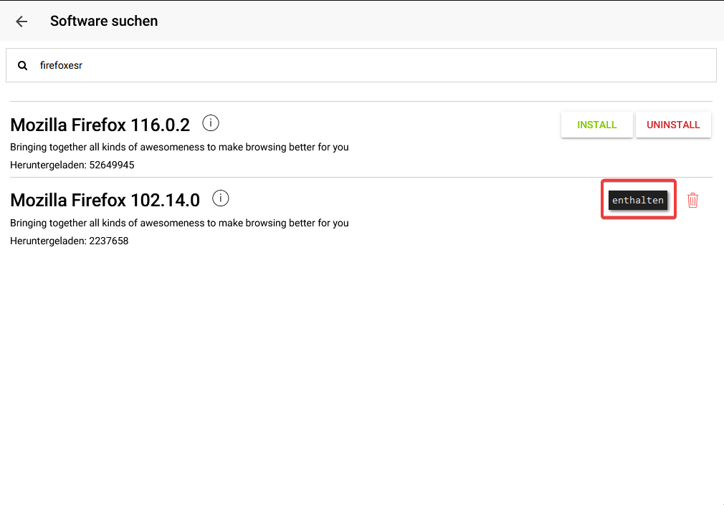Click INSTALL for Firefox 116.0.2
The height and width of the screenshot is (505, 724).
pyautogui.click(x=596, y=125)
